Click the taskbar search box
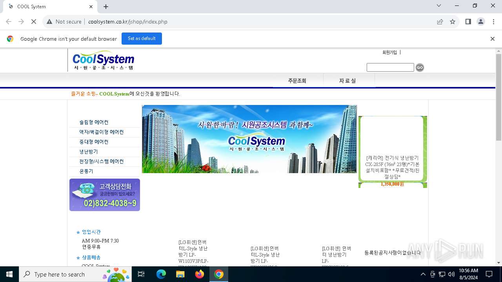The height and width of the screenshot is (282, 502). 75,274
